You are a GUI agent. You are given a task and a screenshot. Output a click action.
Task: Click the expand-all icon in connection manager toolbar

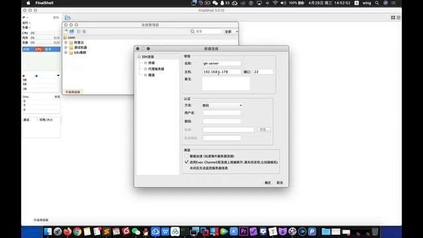[x=84, y=32]
